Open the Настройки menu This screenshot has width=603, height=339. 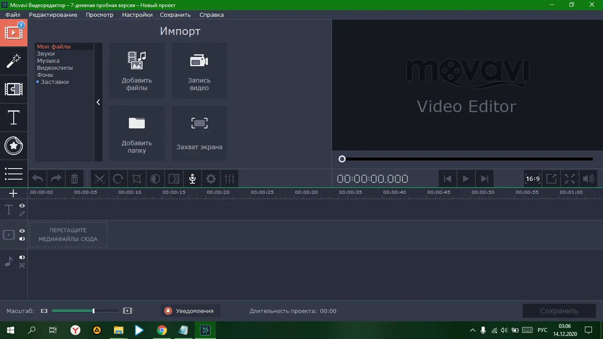click(137, 15)
